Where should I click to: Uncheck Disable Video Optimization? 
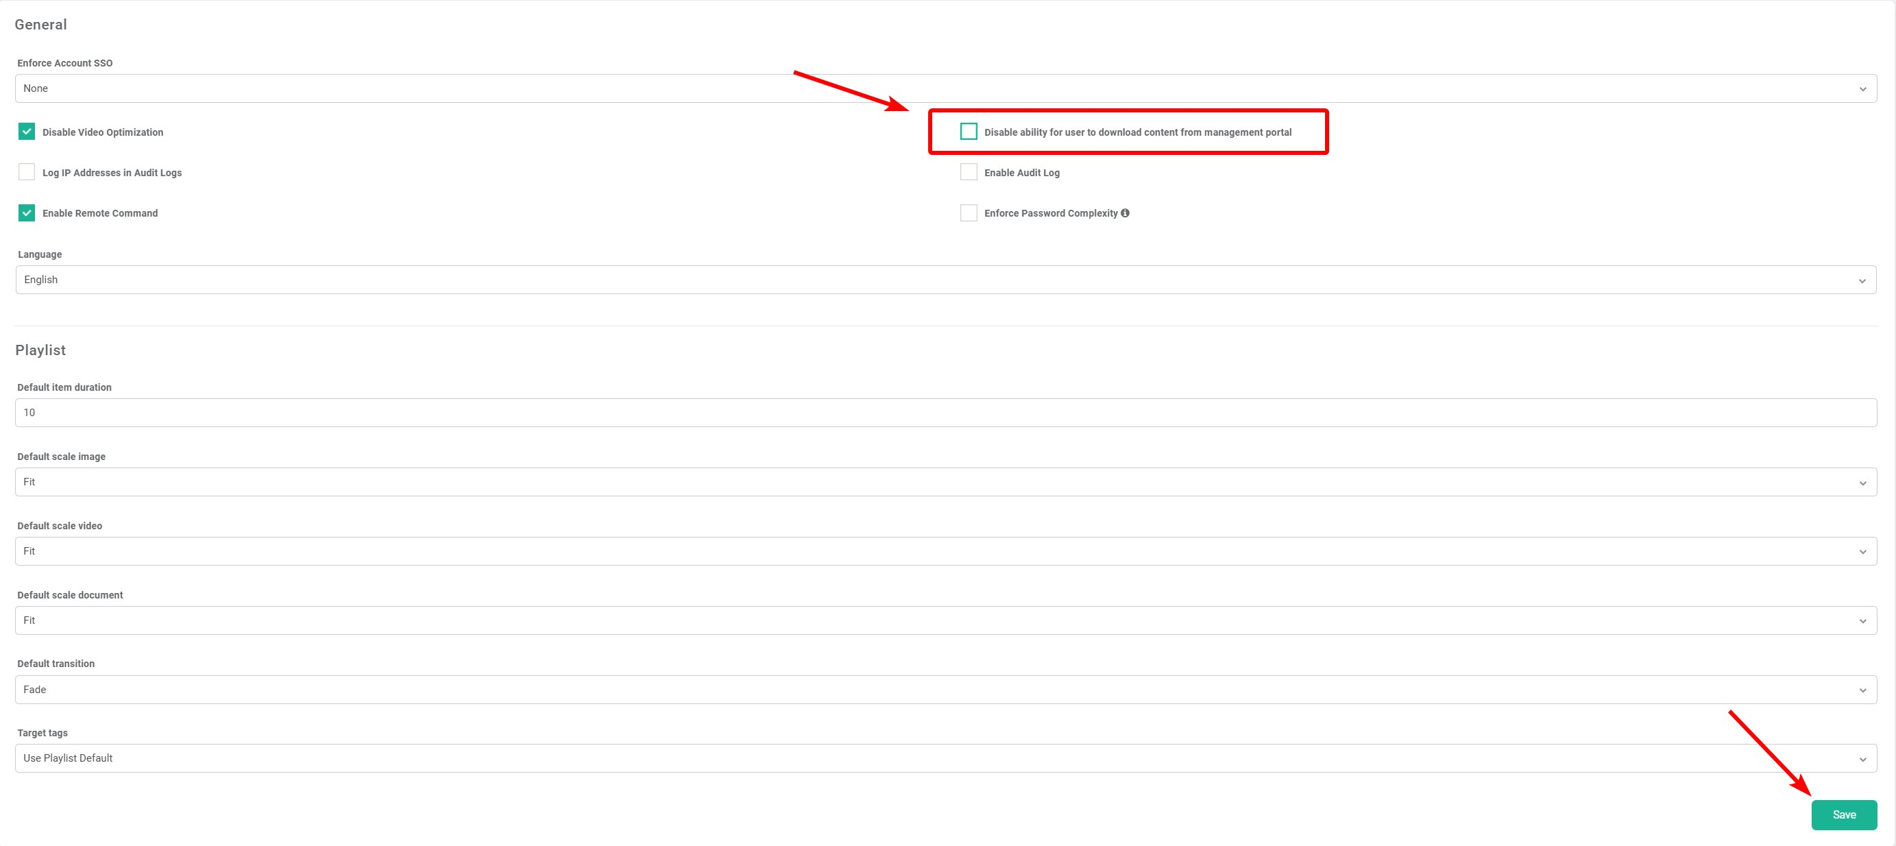(27, 132)
